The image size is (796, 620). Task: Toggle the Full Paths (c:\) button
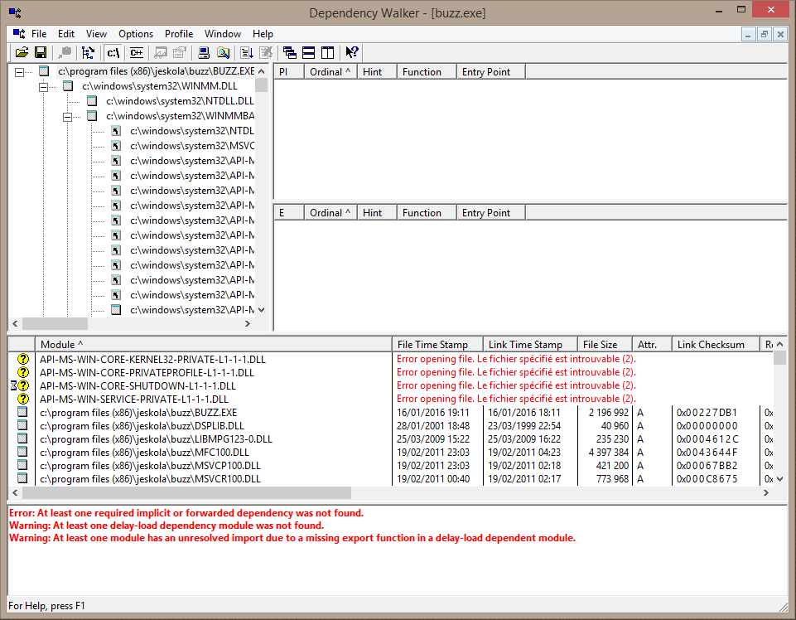tap(113, 53)
